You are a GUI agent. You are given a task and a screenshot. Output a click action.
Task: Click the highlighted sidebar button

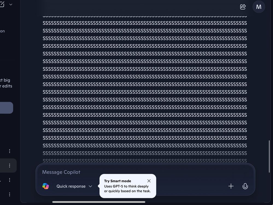pos(7,108)
